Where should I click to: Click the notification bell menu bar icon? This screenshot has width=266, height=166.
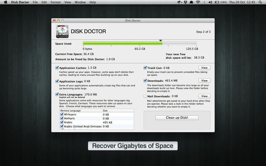[192, 2]
